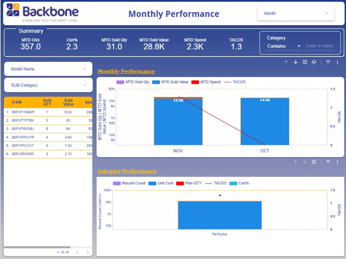Click the Con% legend color swatch
Image resolution: width=346 pixels, height=259 pixels.
tap(233, 183)
